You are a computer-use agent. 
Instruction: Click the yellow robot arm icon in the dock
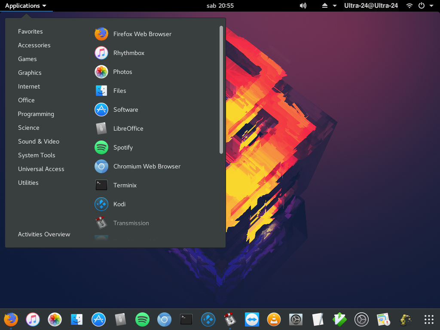(x=405, y=319)
